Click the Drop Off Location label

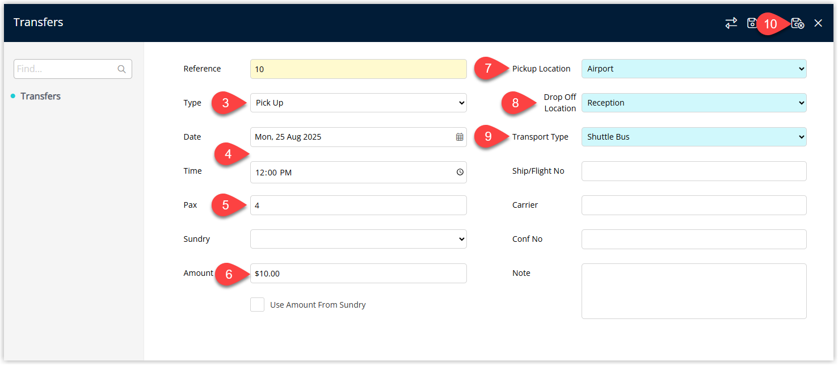click(559, 103)
